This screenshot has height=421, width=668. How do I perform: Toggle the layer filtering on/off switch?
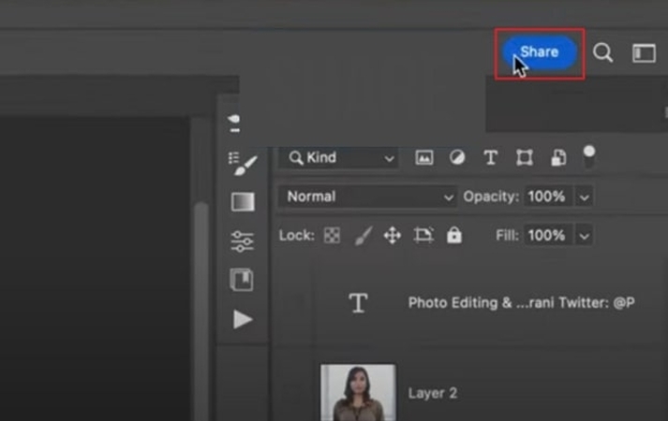coord(588,156)
